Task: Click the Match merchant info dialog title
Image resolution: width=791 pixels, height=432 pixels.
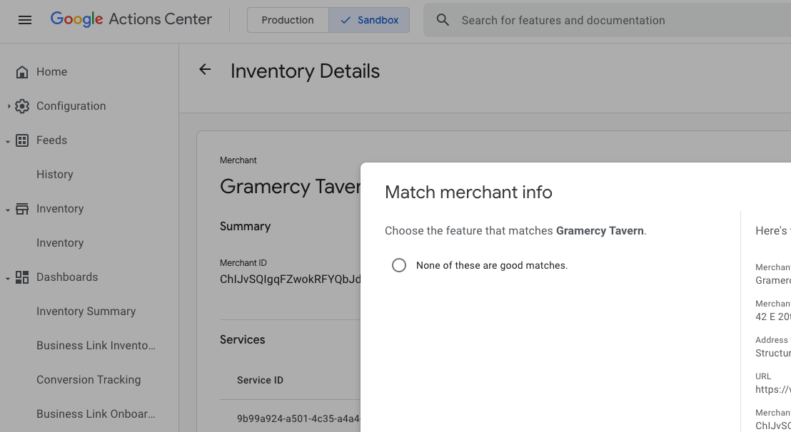Action: [468, 192]
